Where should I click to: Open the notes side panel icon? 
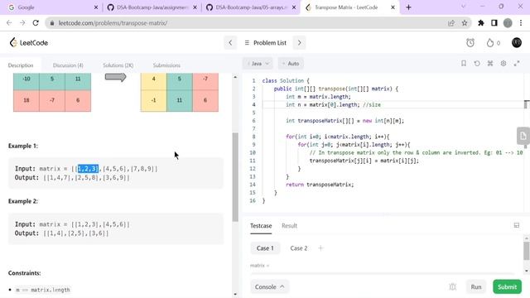(x=523, y=136)
